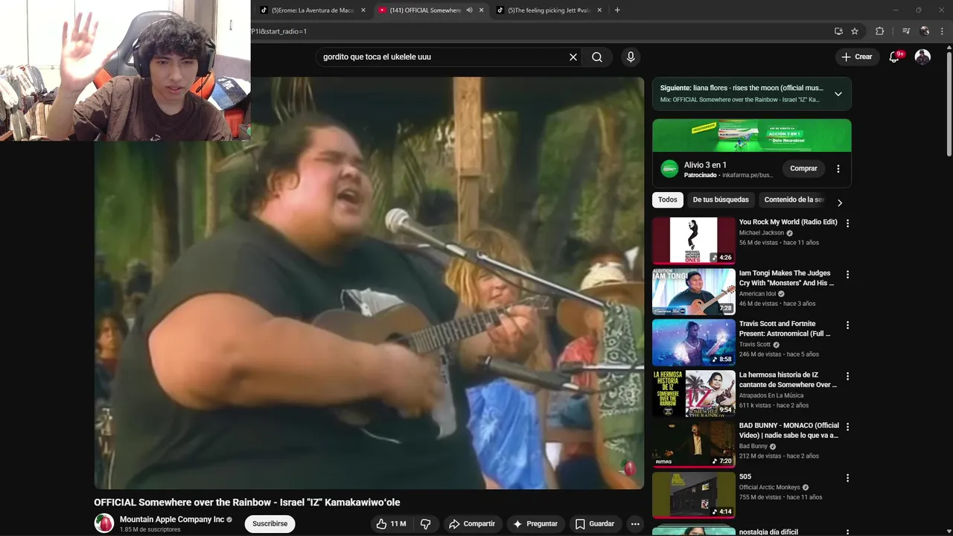This screenshot has width=953, height=536.
Task: Clear the YouTube search box text
Action: click(x=573, y=57)
